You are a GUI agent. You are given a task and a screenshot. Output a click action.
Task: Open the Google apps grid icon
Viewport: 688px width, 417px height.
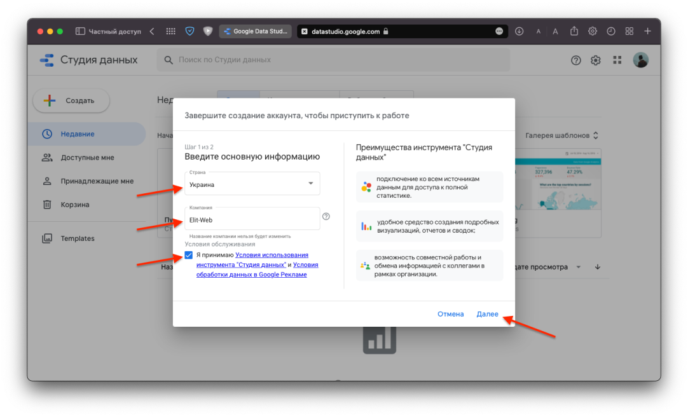point(617,60)
